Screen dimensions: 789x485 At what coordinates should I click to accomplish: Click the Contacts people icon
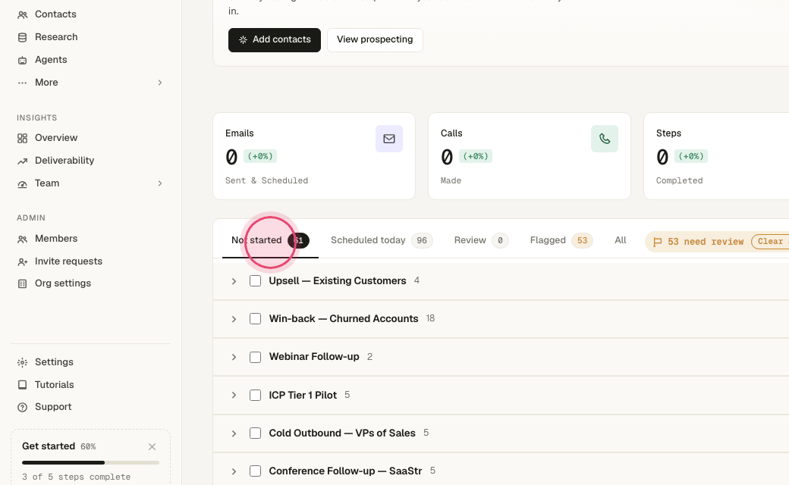22,15
